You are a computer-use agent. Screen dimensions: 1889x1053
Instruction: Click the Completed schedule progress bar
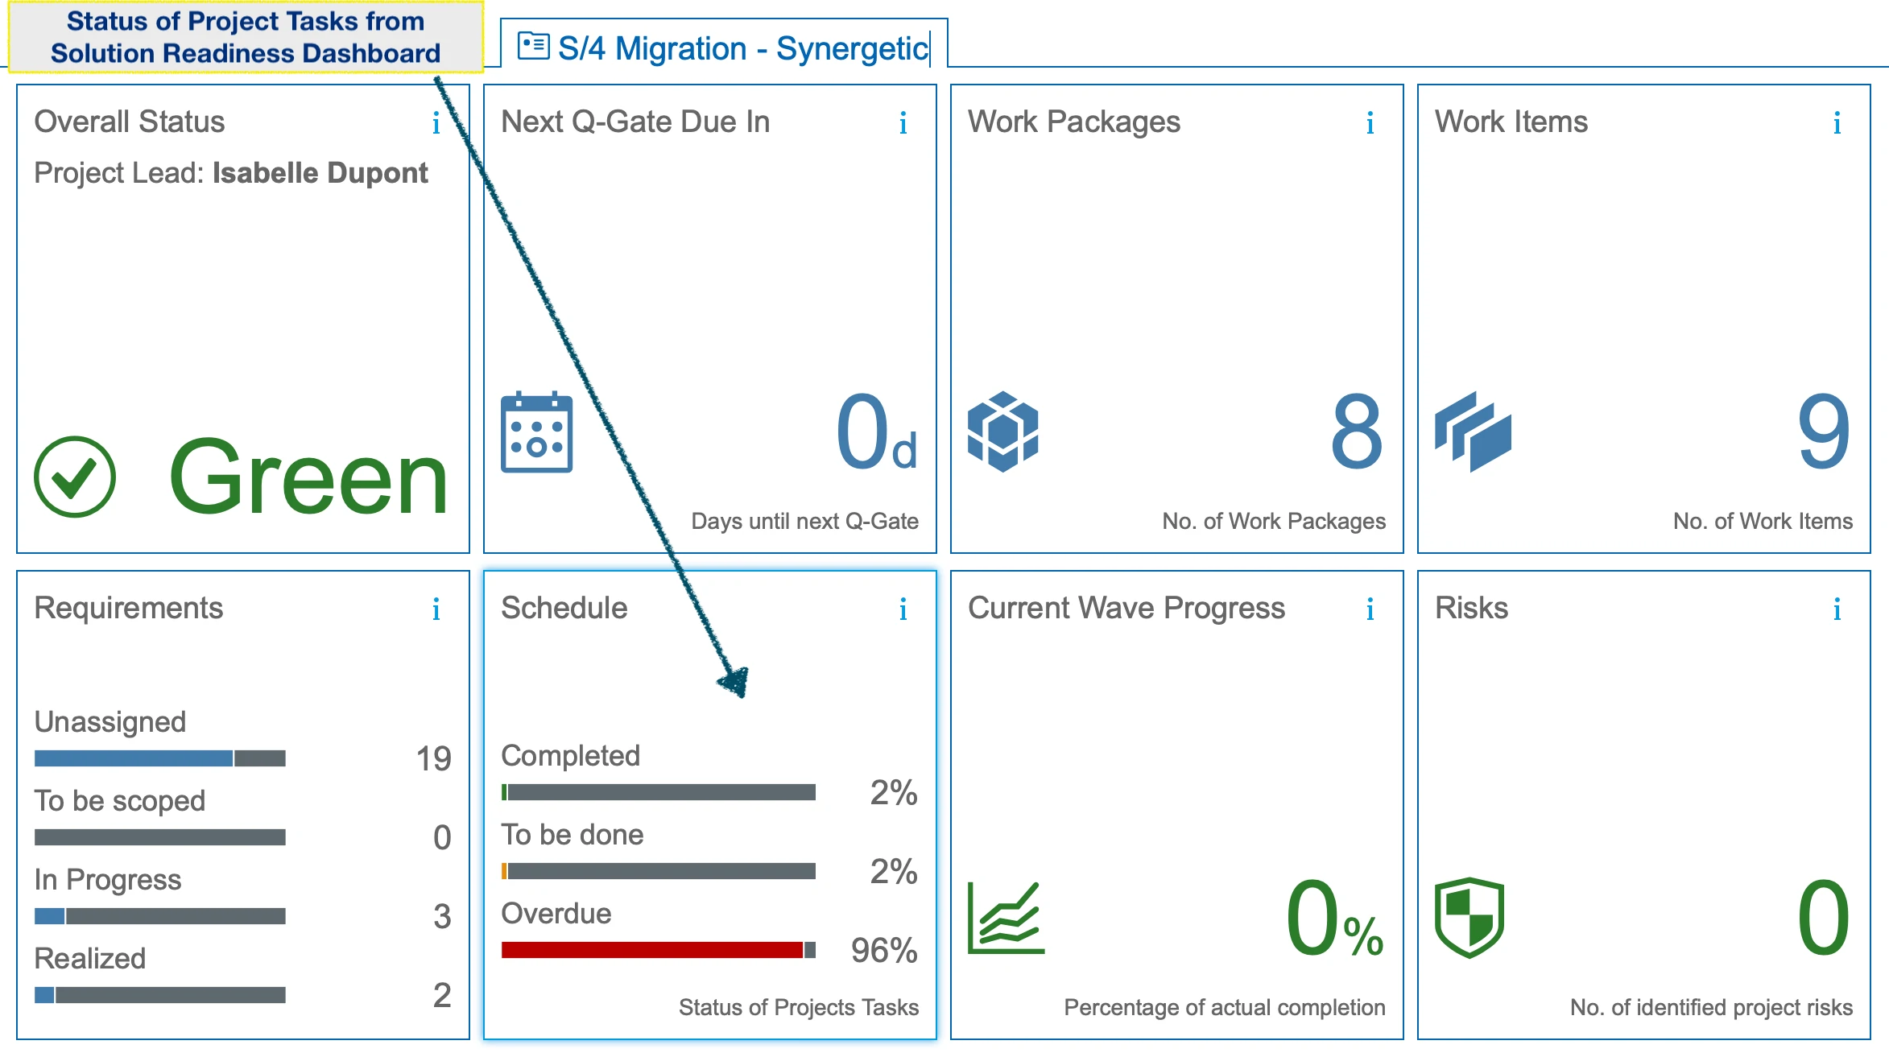tap(659, 792)
